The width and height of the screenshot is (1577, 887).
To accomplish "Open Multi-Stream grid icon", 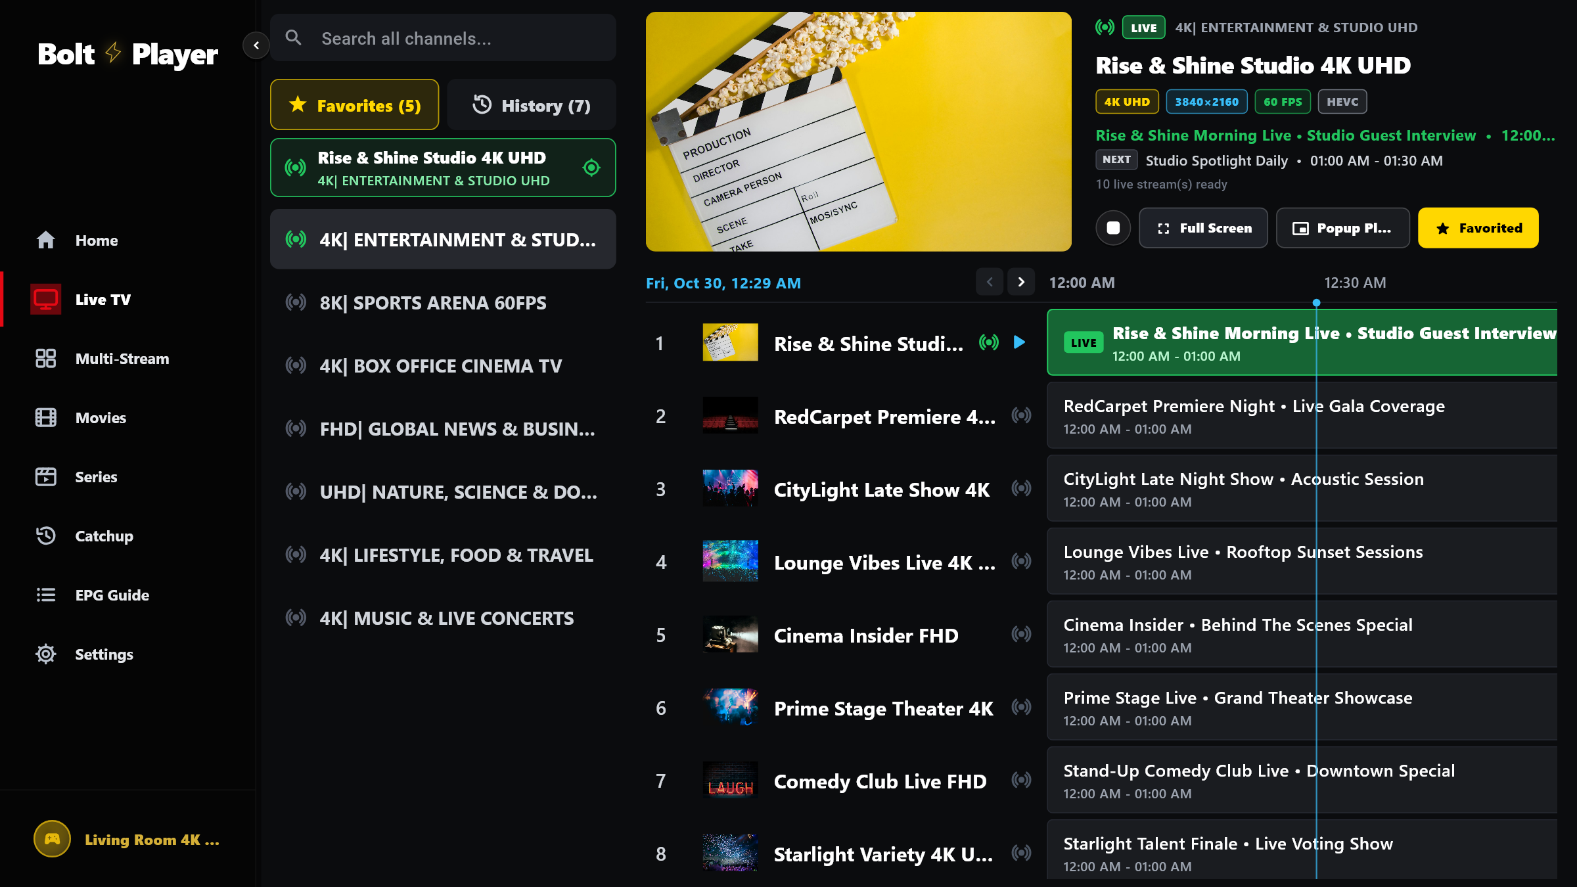I will tap(46, 358).
